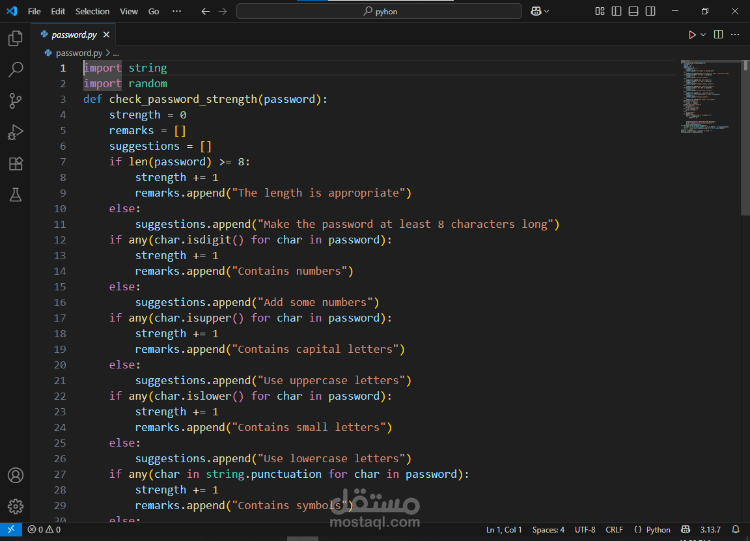Screen dimensions: 750x541
Task: Toggle the primary side bar
Action: (617, 11)
